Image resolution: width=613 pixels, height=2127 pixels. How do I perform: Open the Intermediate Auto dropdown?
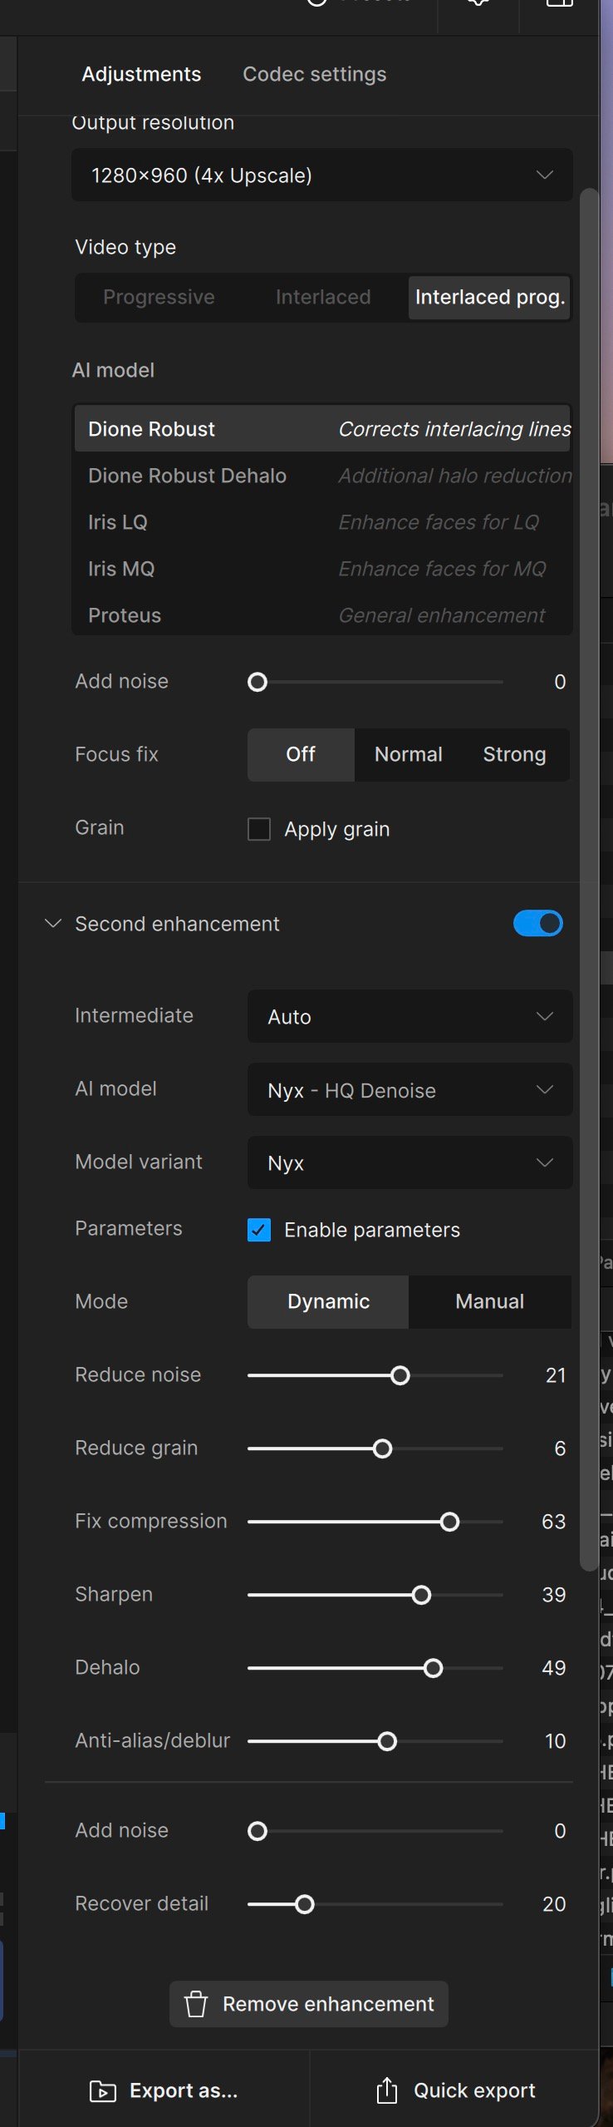(410, 1017)
